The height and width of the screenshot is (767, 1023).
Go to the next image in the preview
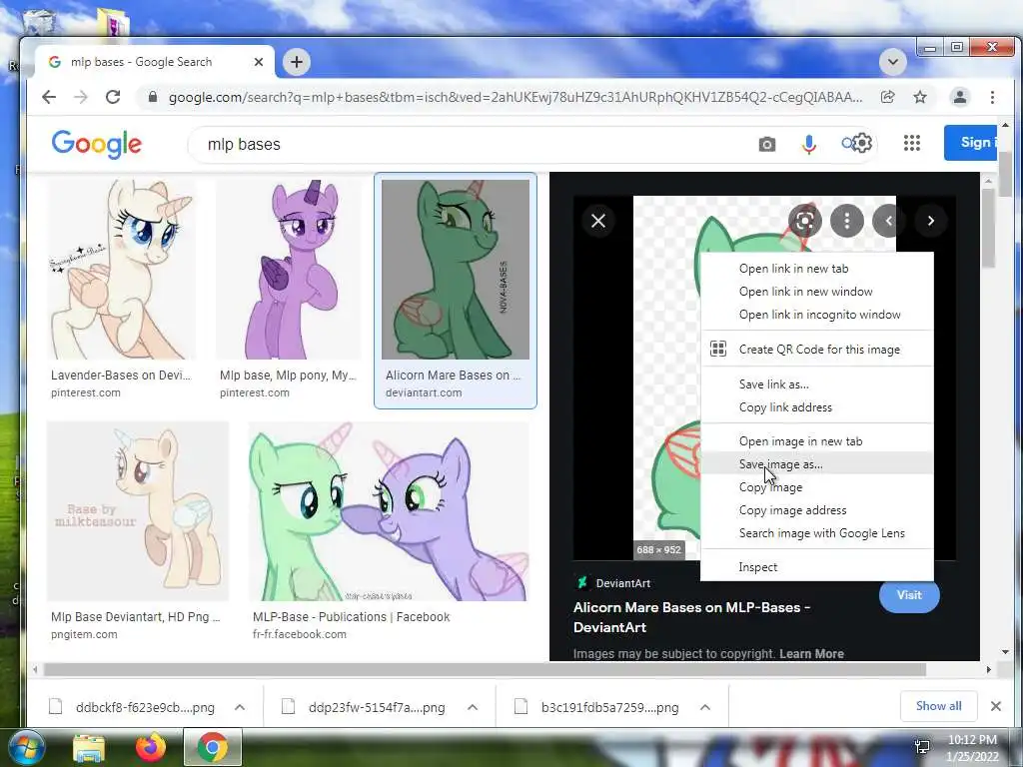(931, 221)
